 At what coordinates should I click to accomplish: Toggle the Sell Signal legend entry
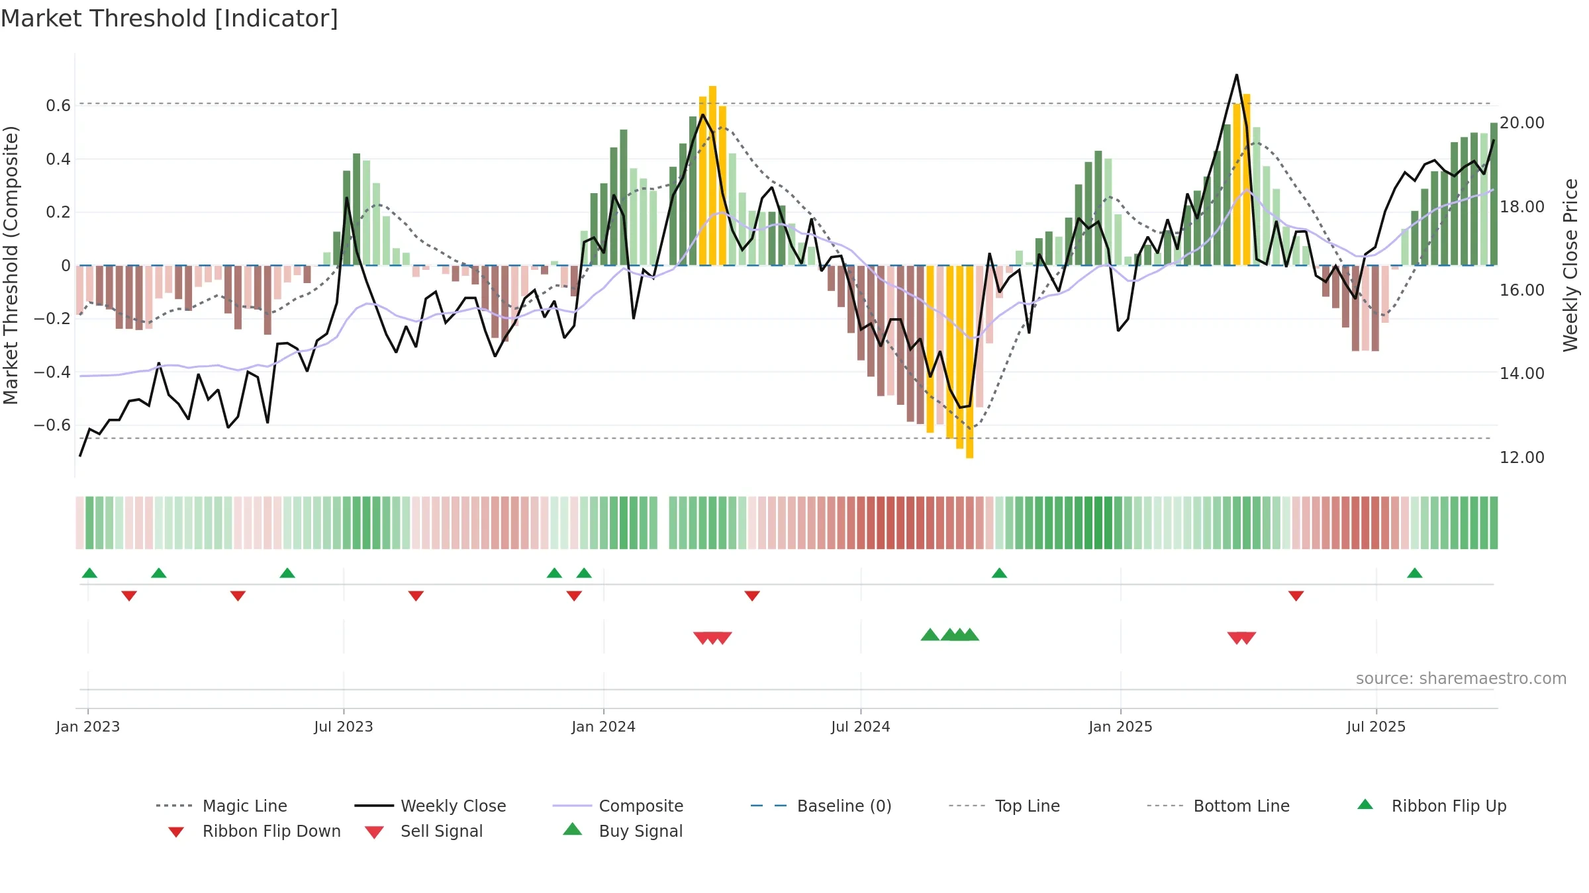[x=424, y=831]
